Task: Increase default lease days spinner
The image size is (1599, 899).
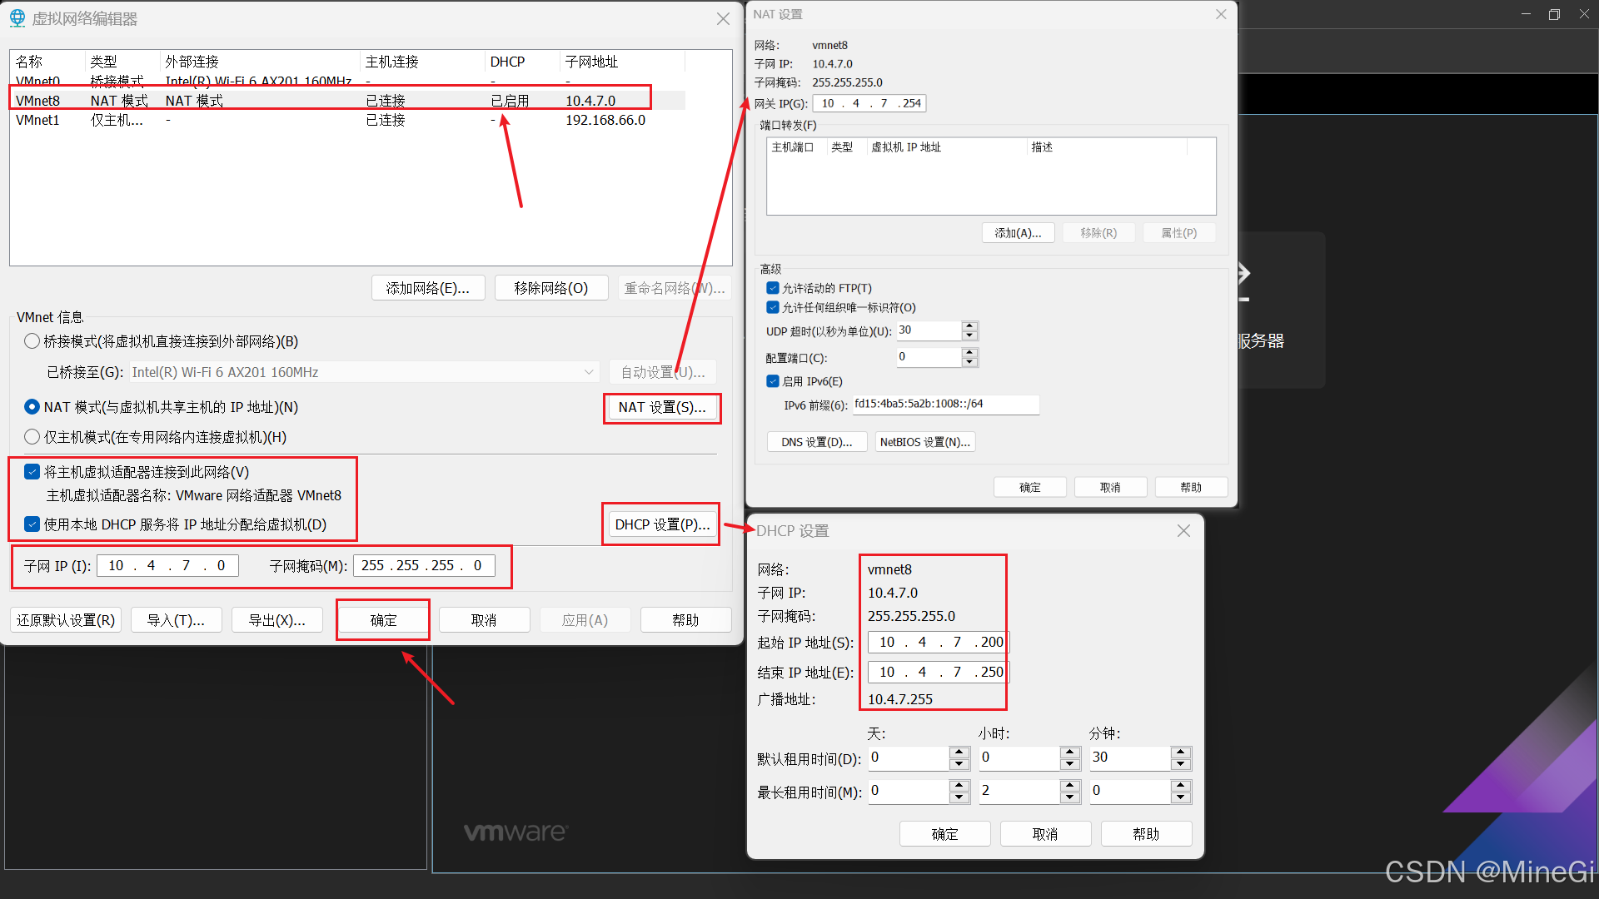Action: (959, 752)
